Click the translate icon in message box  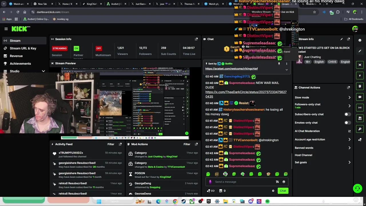pyautogui.click(x=277, y=182)
